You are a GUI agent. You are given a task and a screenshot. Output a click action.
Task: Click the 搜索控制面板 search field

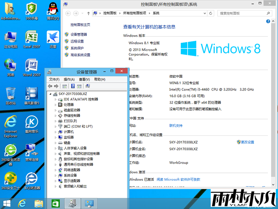[x=245, y=13]
